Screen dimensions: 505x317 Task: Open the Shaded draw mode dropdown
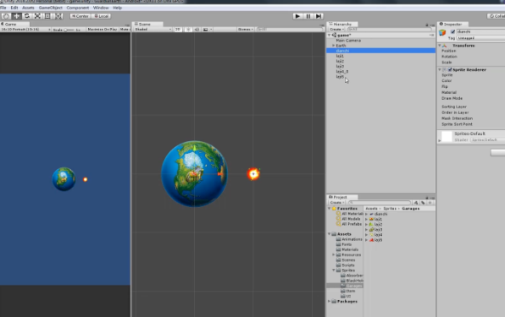[x=153, y=30]
